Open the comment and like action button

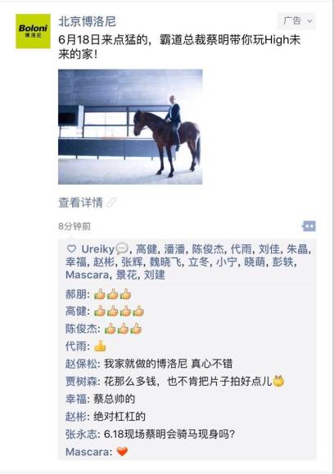click(x=309, y=226)
